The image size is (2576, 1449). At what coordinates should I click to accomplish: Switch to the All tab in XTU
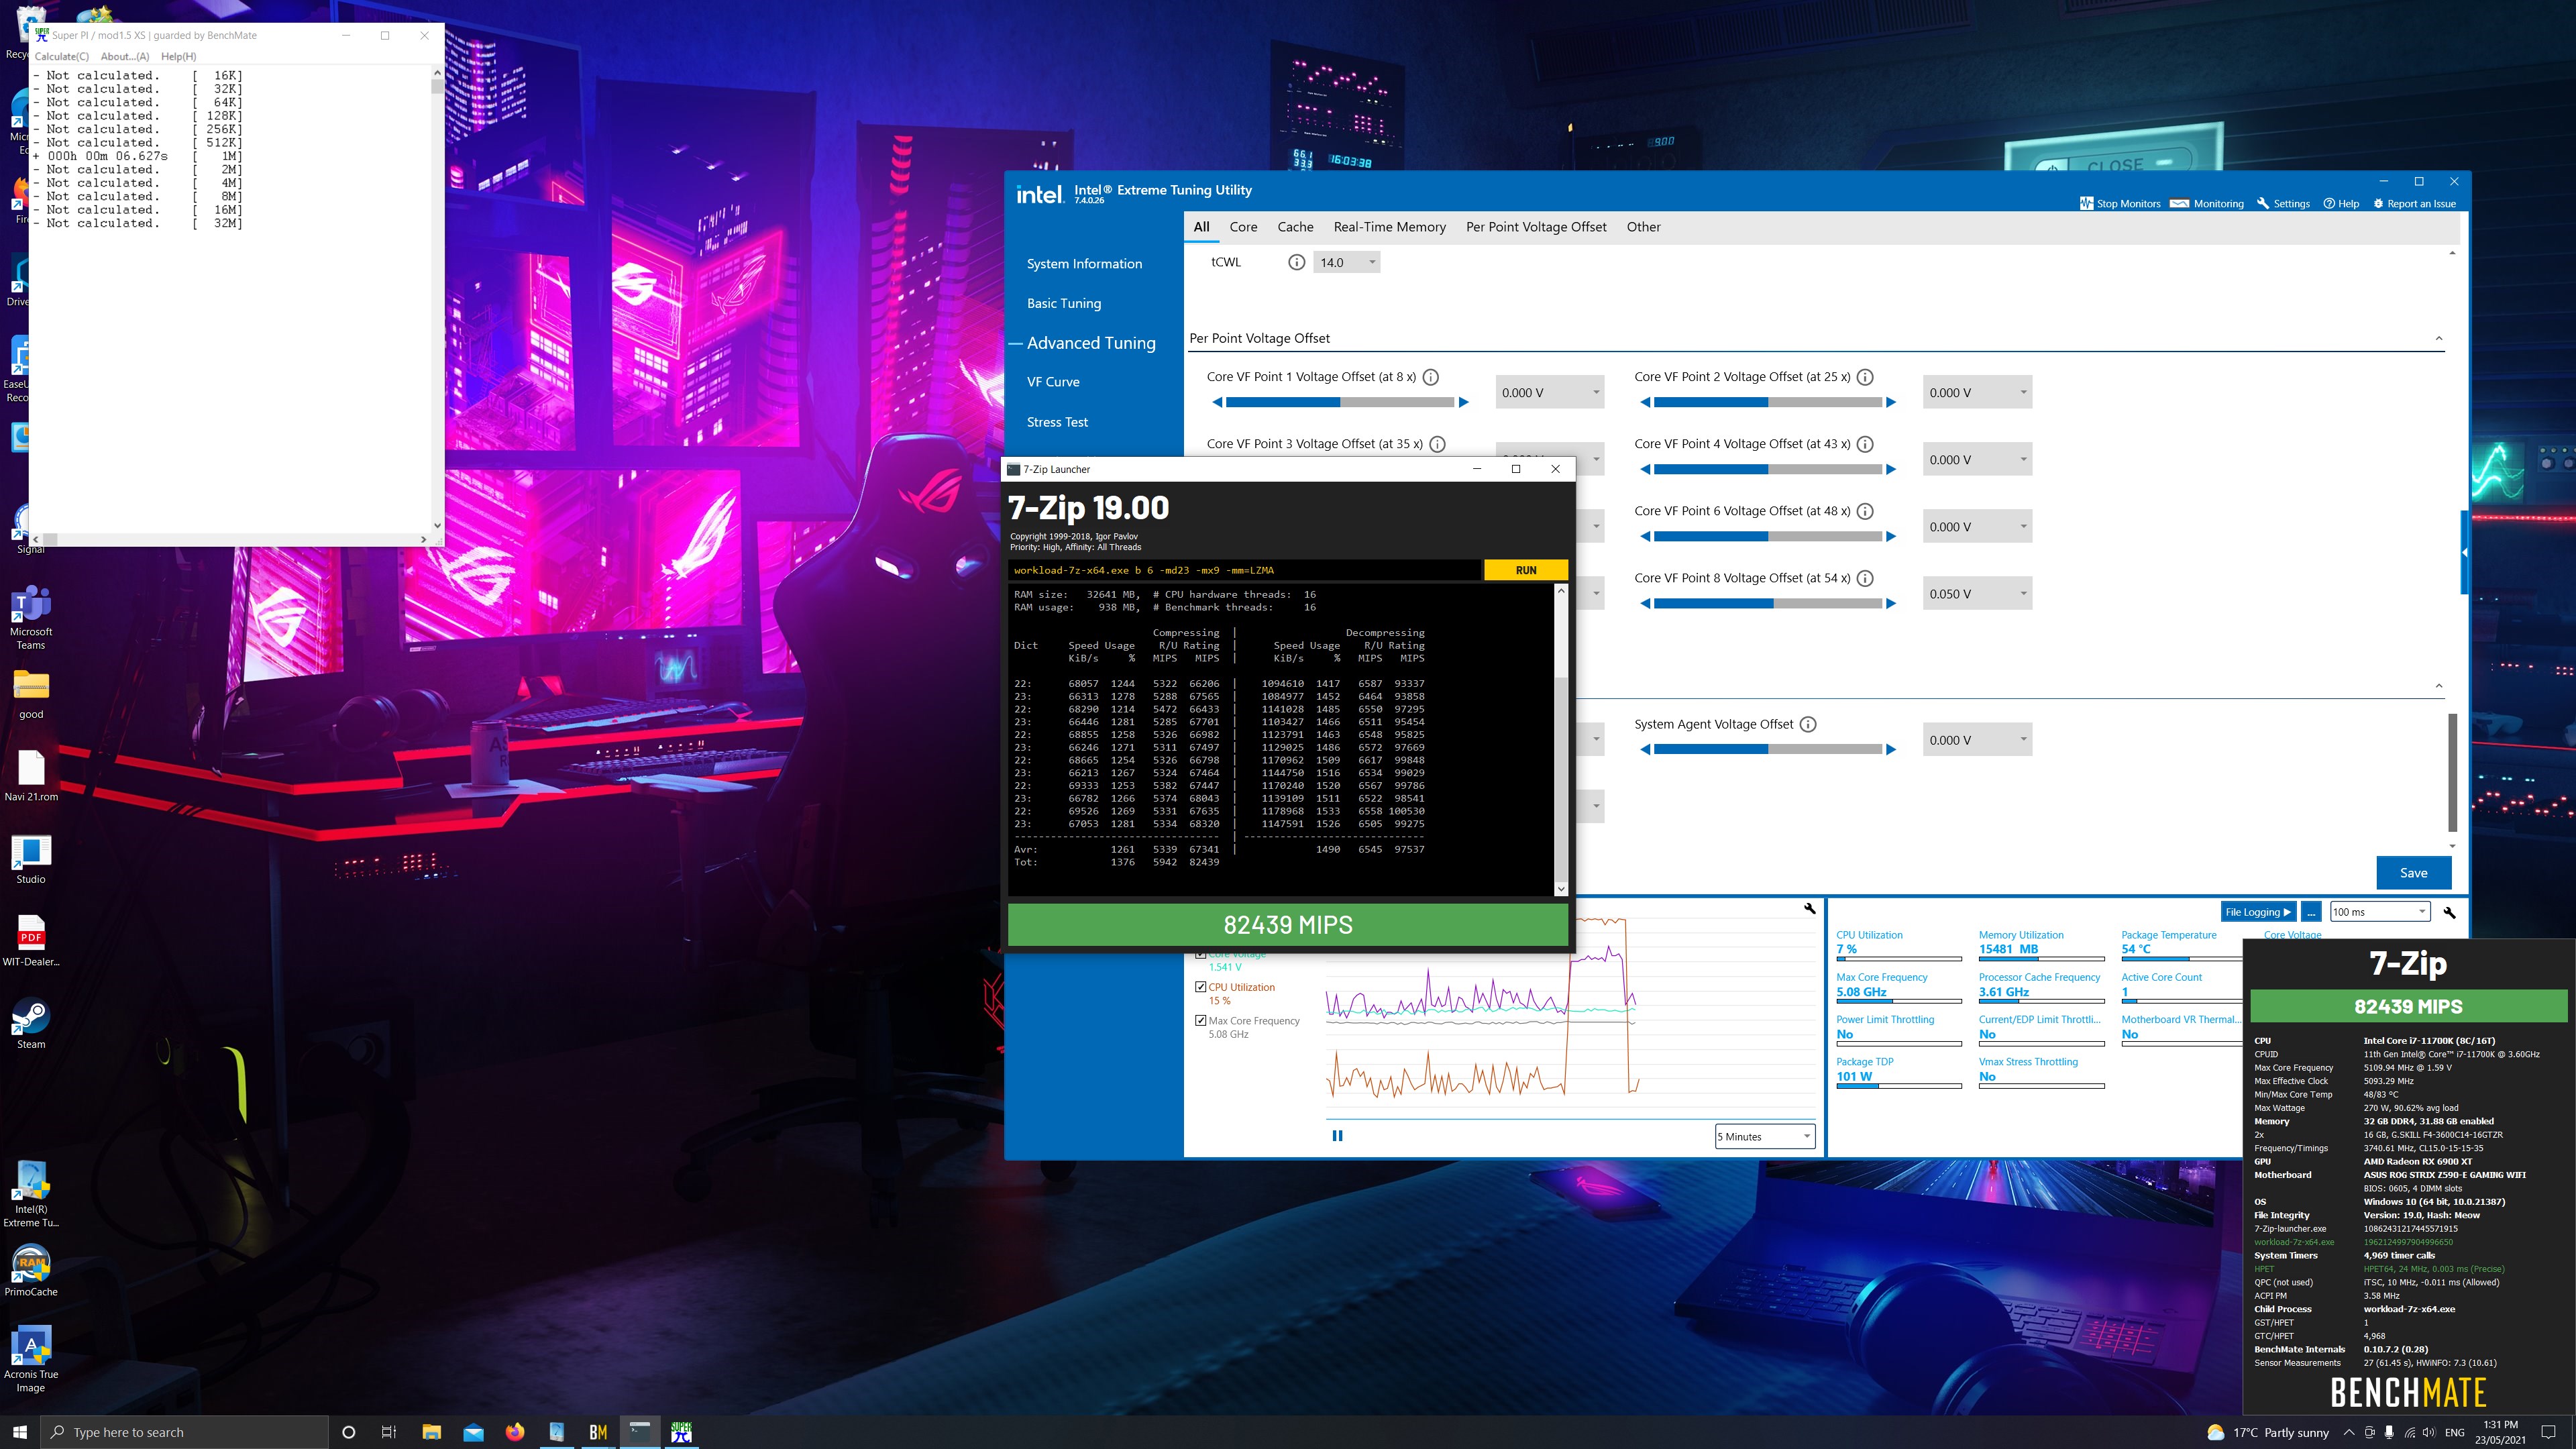coord(1202,227)
